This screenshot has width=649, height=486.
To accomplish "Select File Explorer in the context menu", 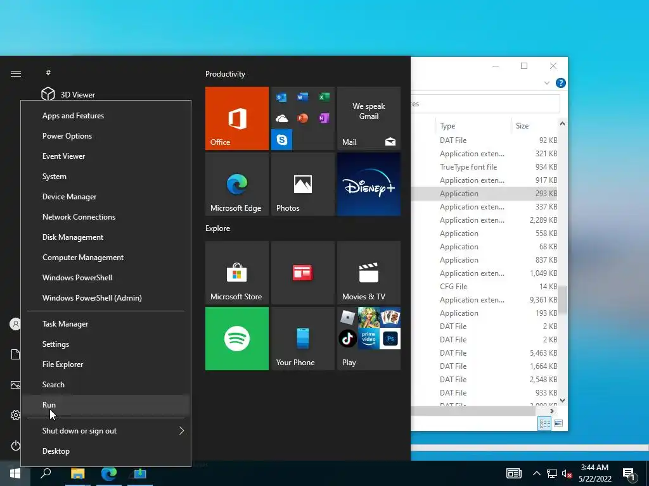I will [106, 364].
